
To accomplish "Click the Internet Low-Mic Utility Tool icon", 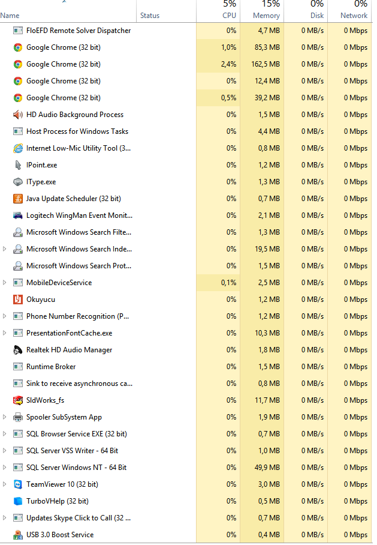I will click(18, 148).
